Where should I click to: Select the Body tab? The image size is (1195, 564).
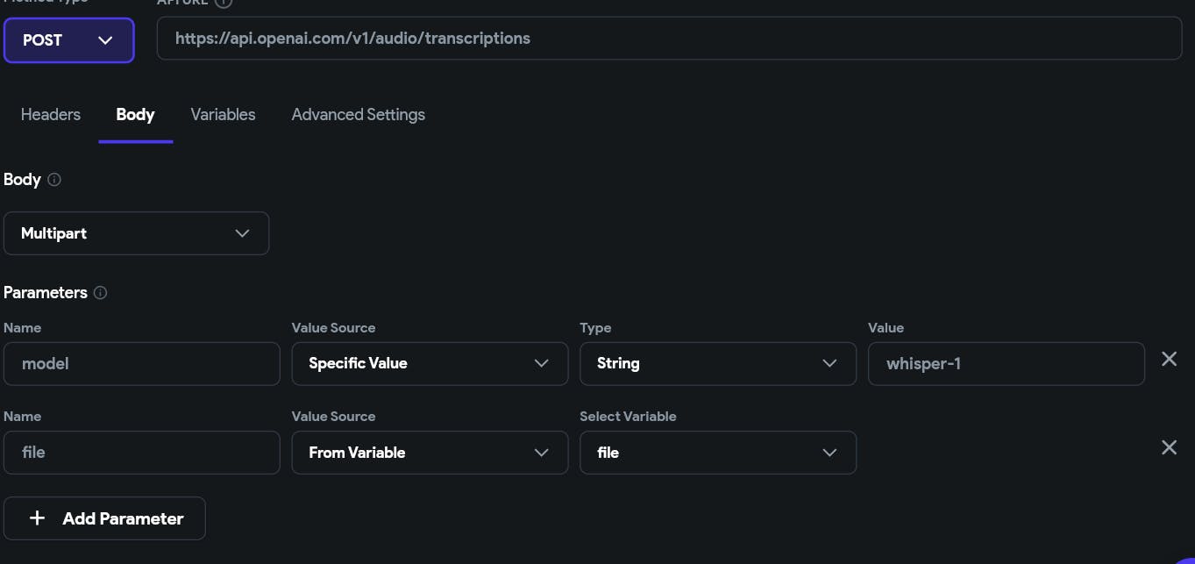click(135, 115)
